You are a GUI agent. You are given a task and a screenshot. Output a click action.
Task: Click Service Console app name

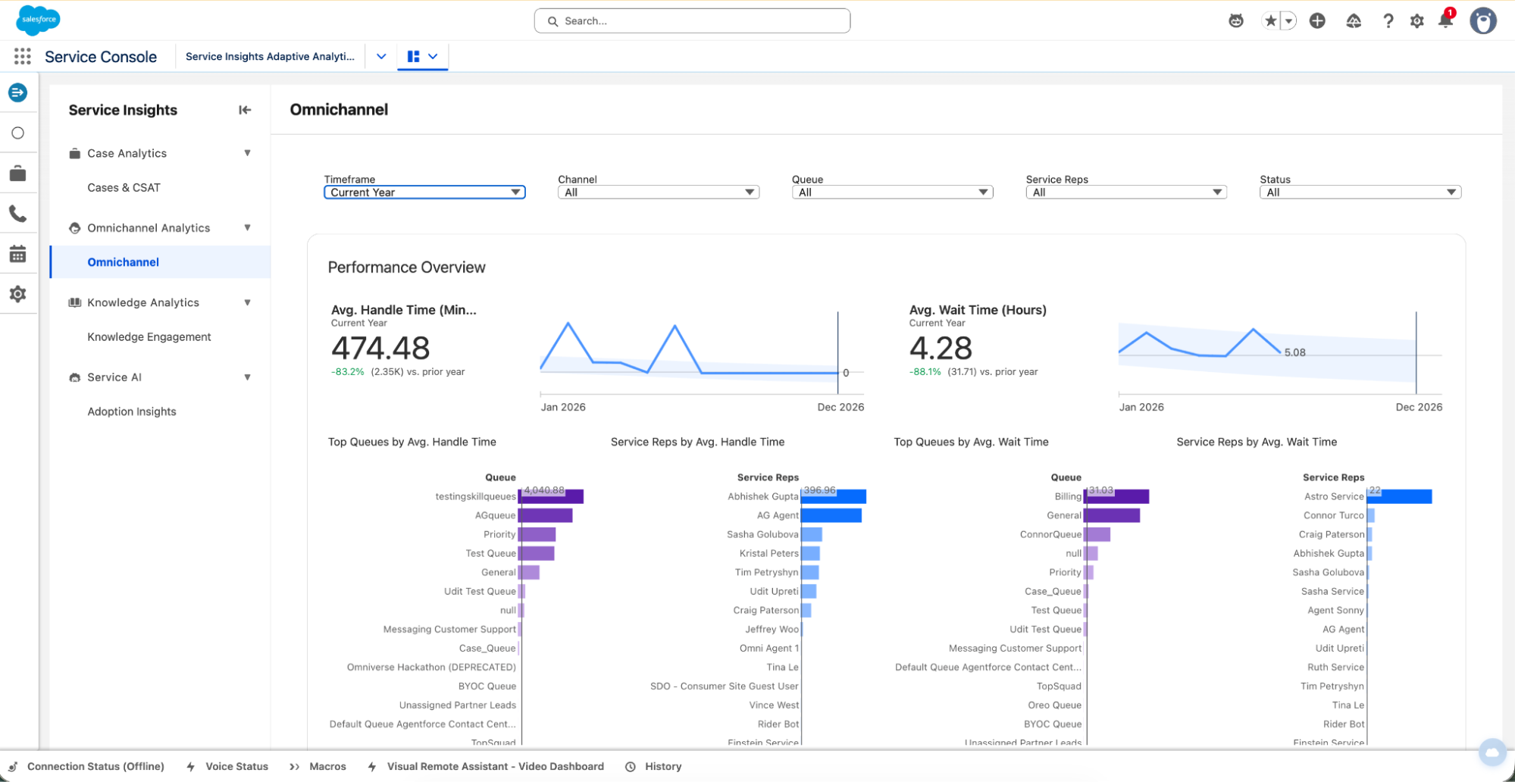tap(101, 57)
